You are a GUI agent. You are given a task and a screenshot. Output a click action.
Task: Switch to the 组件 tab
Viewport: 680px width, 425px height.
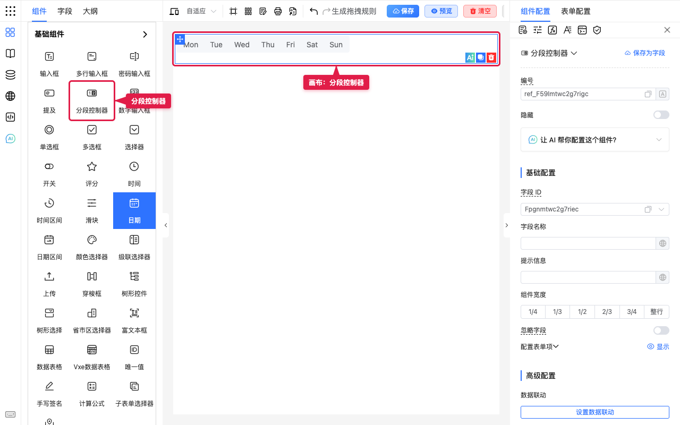(39, 11)
